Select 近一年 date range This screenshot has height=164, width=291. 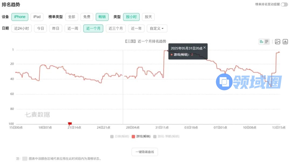pos(136,28)
